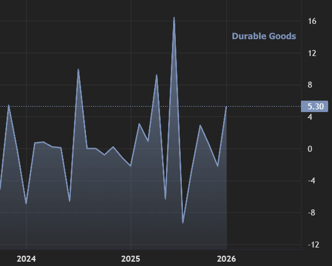The height and width of the screenshot is (266, 332).
Task: Click the highest peak above 16
Action: [174, 17]
